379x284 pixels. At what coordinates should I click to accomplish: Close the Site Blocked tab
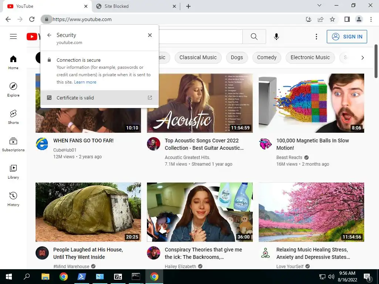[174, 6]
